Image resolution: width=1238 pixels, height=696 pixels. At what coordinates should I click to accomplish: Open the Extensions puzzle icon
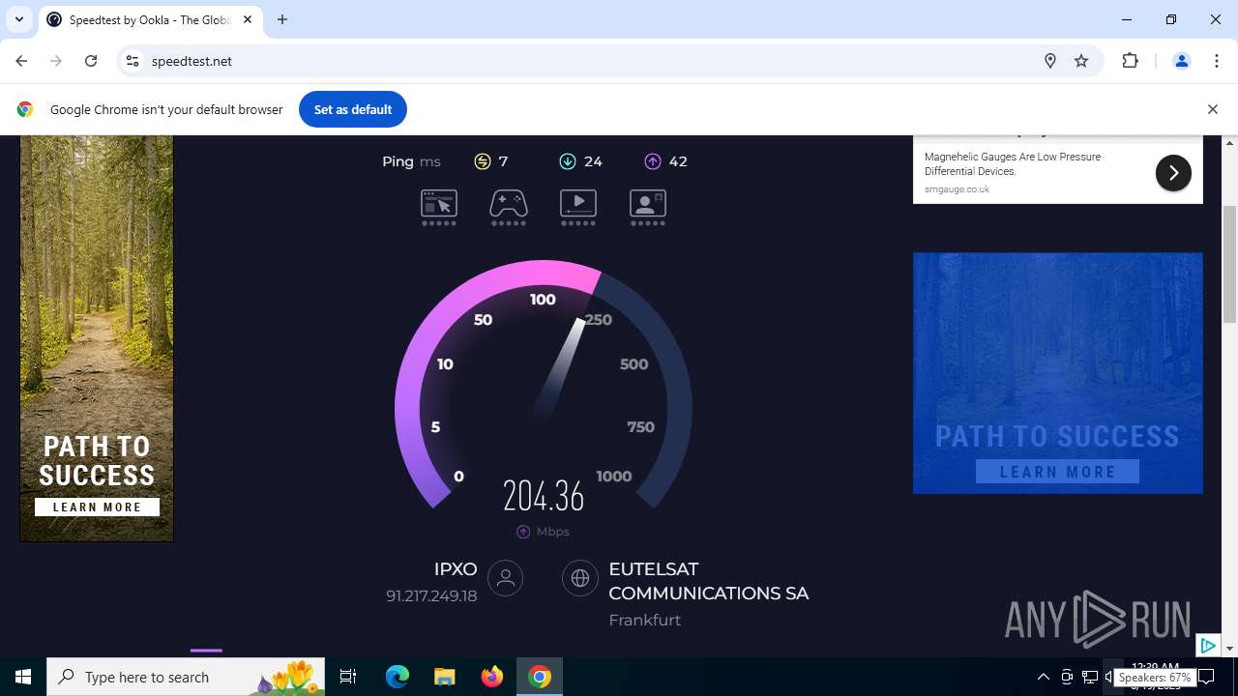1130,61
